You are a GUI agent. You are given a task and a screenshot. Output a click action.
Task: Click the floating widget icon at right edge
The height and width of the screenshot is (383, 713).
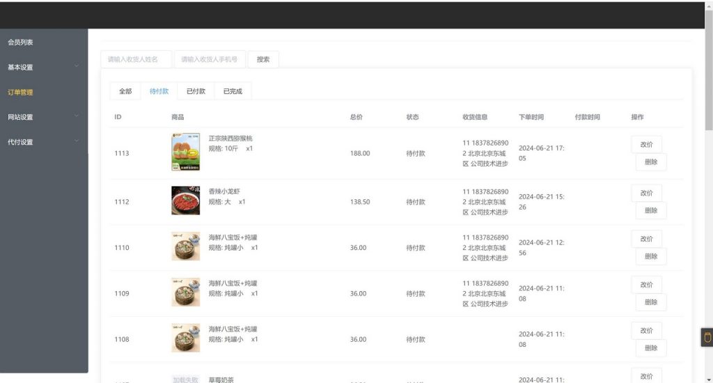tap(707, 338)
